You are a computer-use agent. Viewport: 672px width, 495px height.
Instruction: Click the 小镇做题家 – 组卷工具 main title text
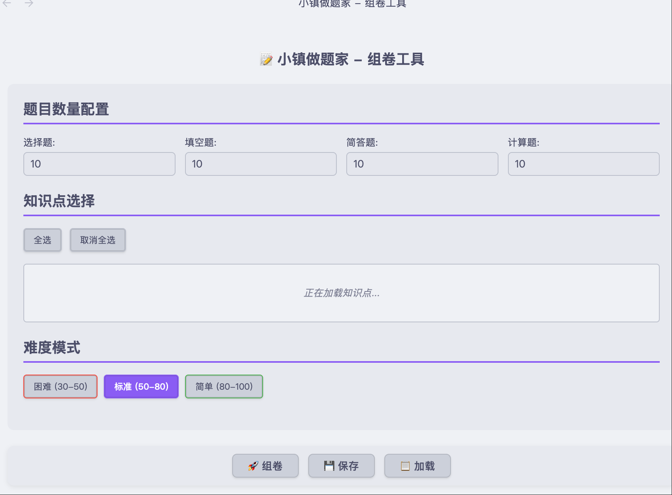351,59
